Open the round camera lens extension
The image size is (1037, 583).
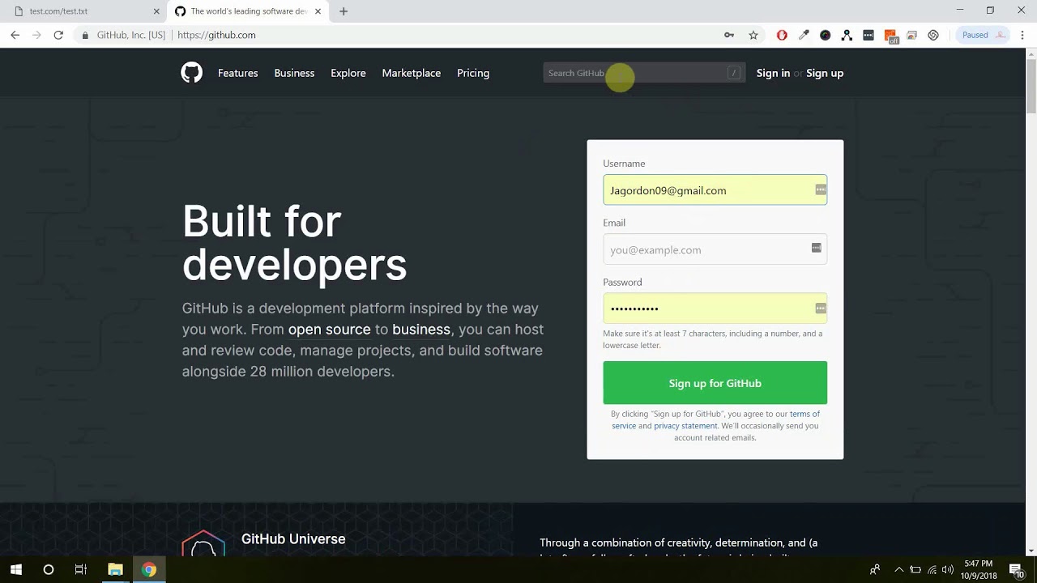(826, 35)
